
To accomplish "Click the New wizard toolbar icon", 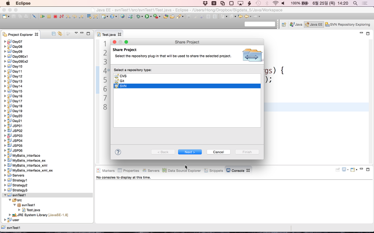I will 5,16.
